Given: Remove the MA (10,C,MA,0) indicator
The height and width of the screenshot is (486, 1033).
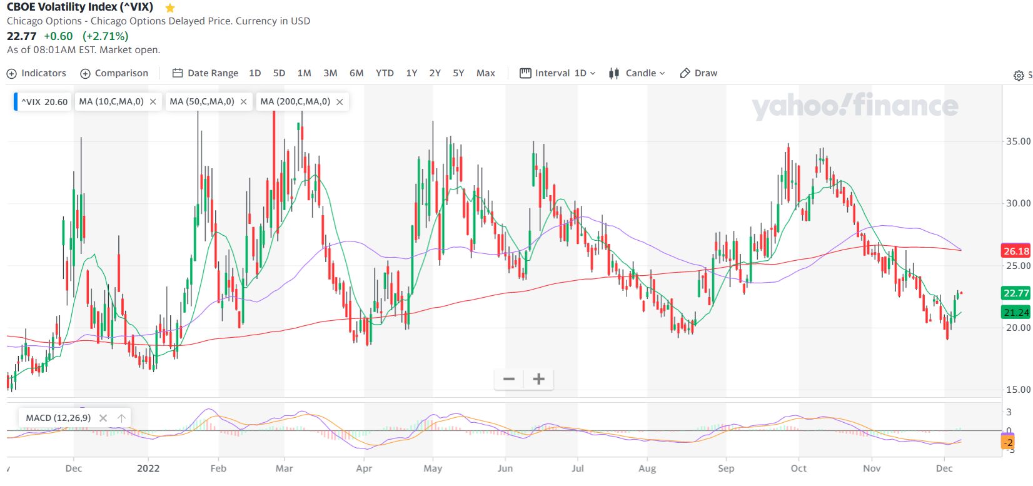Looking at the screenshot, I should coord(153,102).
